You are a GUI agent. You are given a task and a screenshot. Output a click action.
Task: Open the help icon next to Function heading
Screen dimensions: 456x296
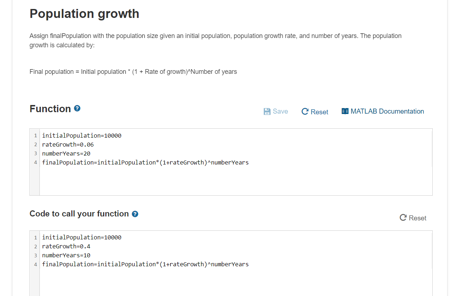77,108
